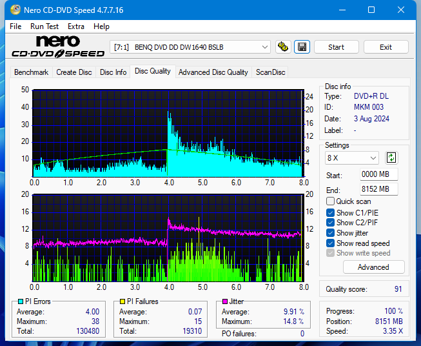Click the PI Failures average value 0.07
Screen dimensions: 421x346
(x=195, y=312)
